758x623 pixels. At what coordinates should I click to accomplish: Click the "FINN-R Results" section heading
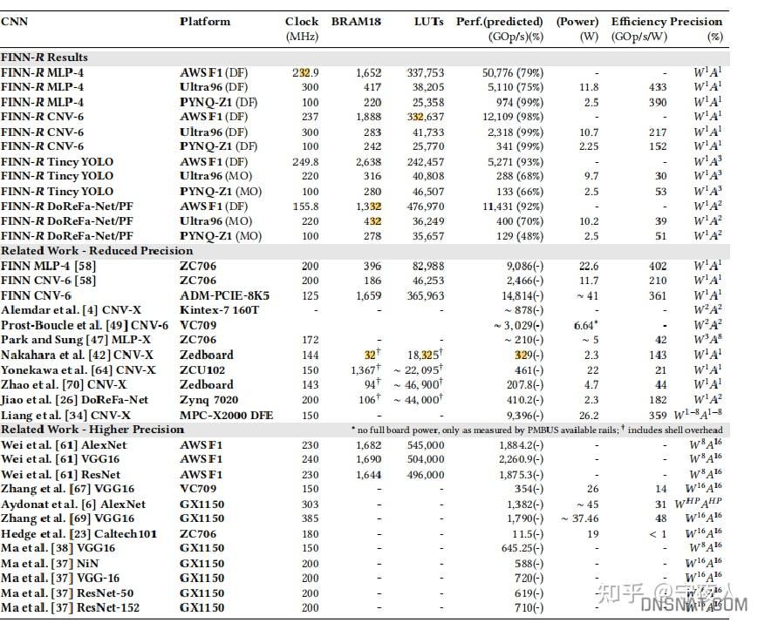[x=44, y=58]
